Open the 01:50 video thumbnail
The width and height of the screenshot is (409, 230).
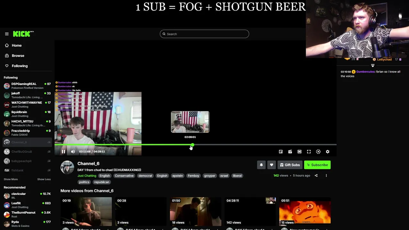196,211
